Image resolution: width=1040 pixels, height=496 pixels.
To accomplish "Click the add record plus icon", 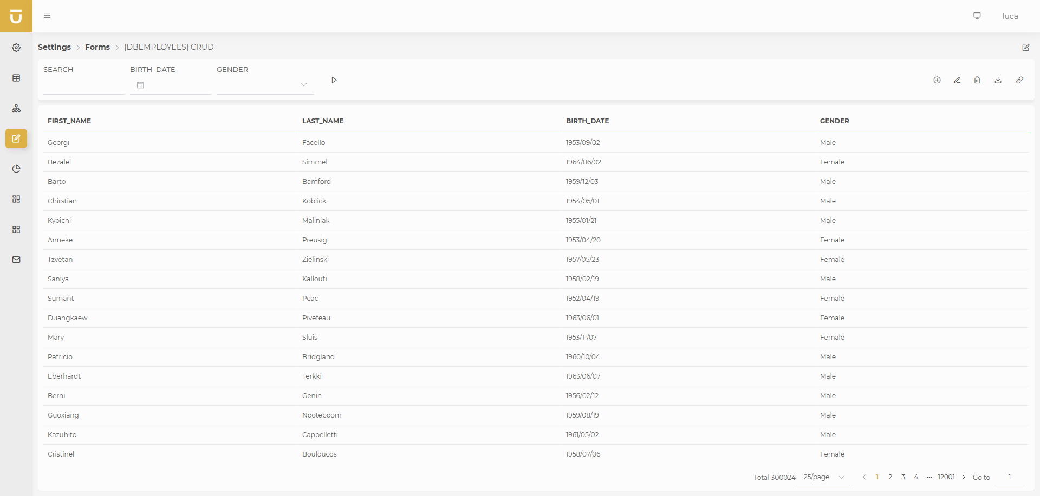I will coord(937,80).
